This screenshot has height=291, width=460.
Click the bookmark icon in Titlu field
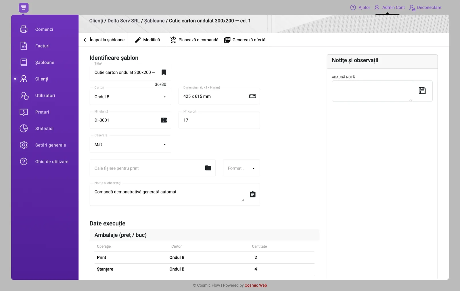click(x=164, y=72)
